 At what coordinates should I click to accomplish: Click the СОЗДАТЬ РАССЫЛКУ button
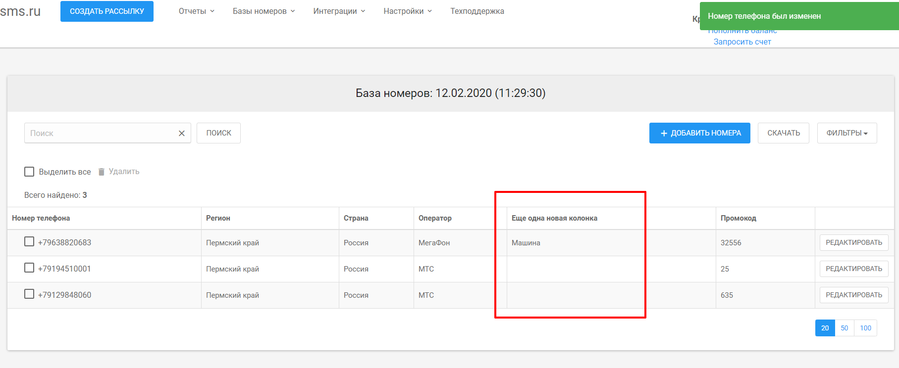pos(107,11)
